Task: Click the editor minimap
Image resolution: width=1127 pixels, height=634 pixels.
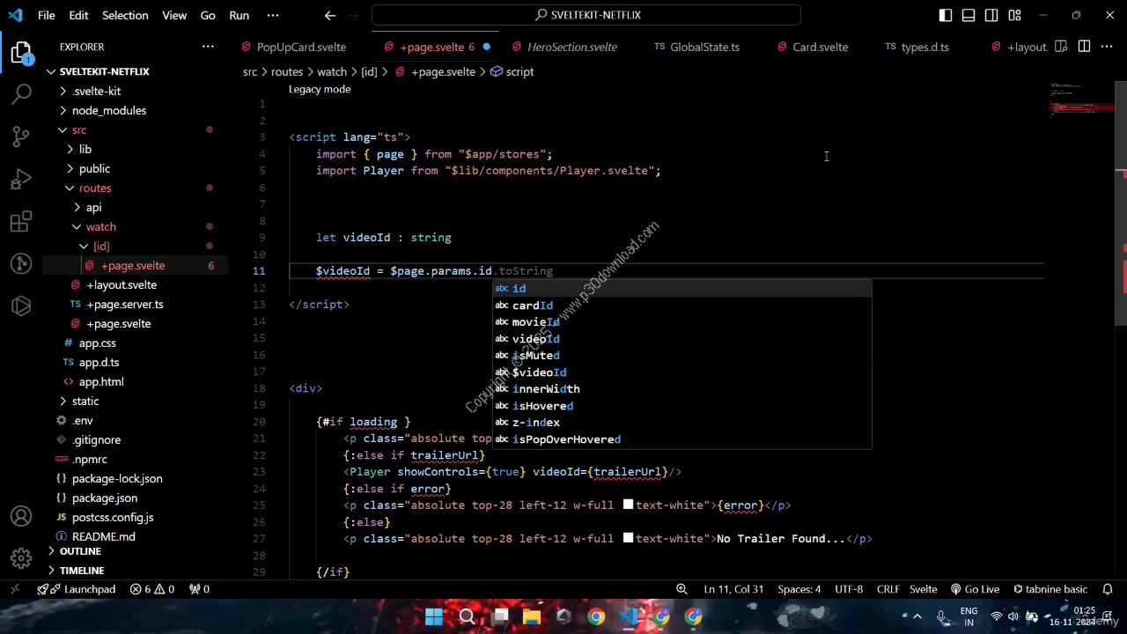Action: click(x=1080, y=99)
